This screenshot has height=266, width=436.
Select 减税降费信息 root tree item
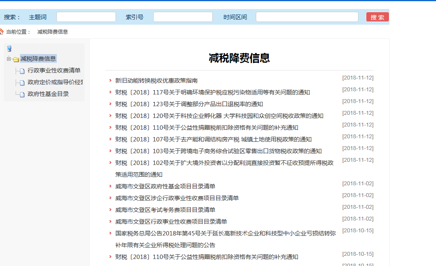tap(38, 59)
